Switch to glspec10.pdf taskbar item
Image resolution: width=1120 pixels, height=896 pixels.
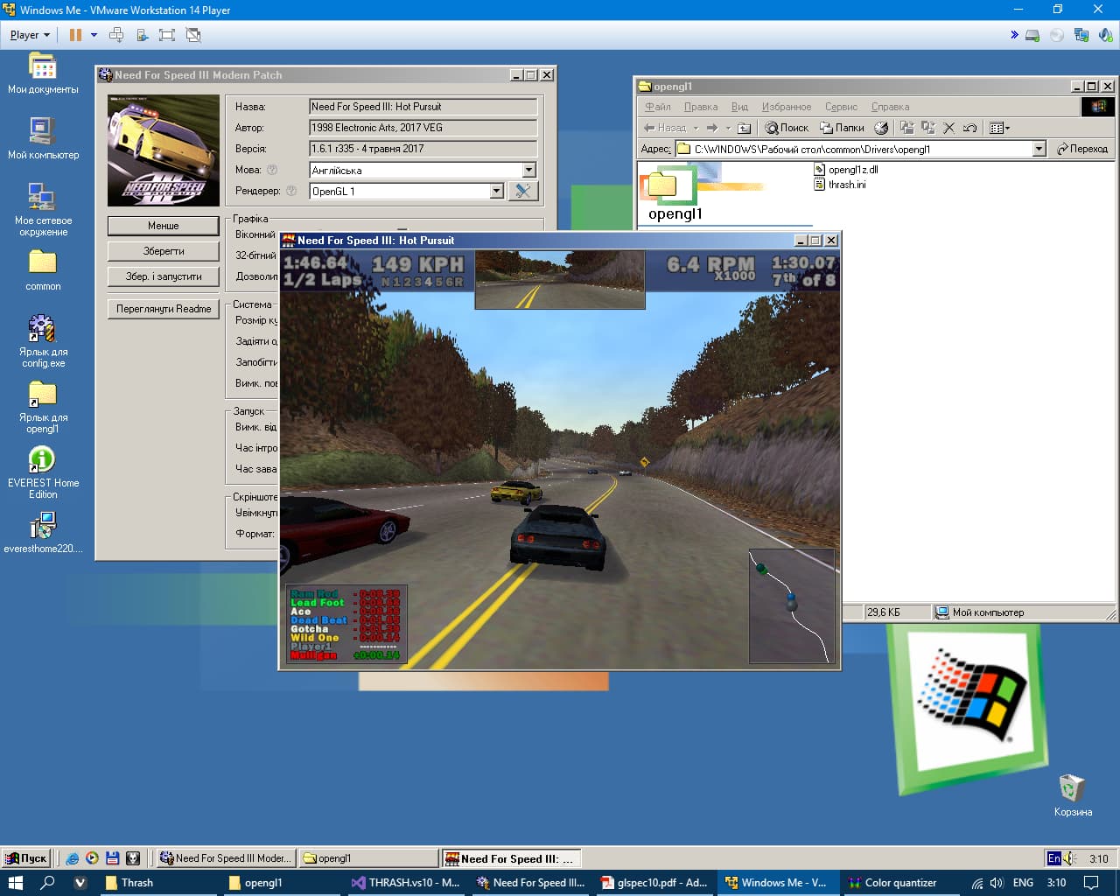(x=655, y=883)
